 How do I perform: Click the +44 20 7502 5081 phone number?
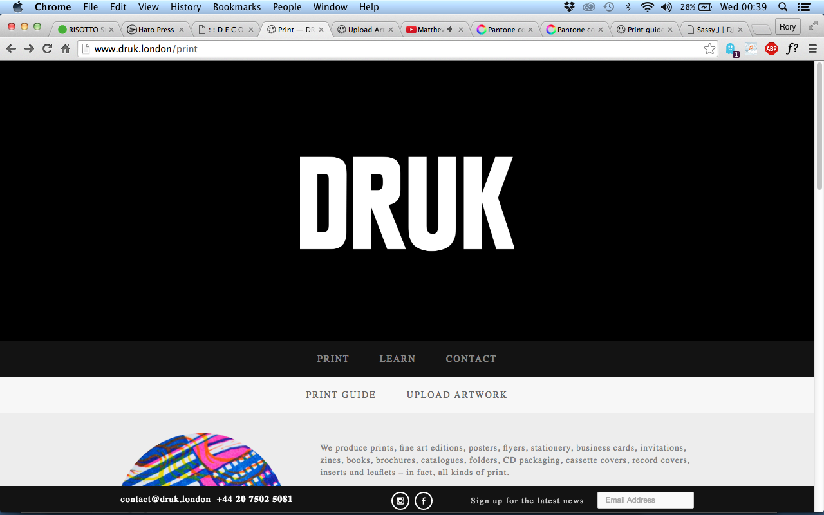[x=254, y=499]
